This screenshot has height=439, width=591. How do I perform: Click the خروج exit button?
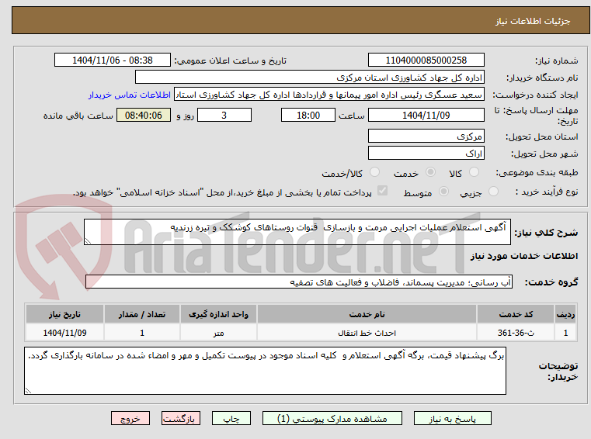130,418
